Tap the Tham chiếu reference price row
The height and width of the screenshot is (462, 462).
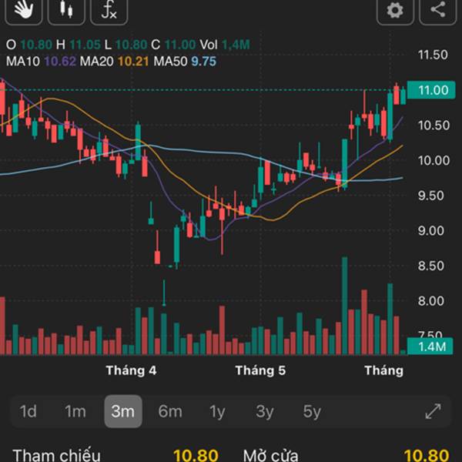click(115, 455)
